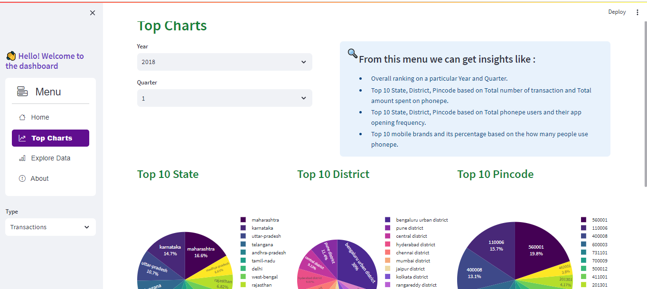Click the magnifying glass icon in the insights box
Screen dimensions: 647x289
[x=351, y=53]
